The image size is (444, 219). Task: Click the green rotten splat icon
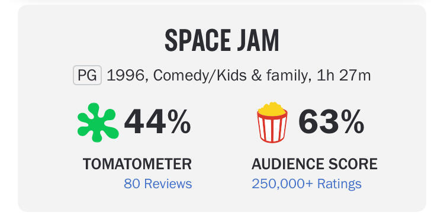coord(98,123)
